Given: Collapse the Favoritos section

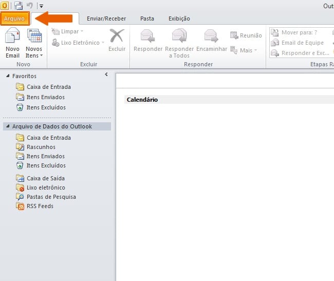Looking at the screenshot, I should pos(7,76).
